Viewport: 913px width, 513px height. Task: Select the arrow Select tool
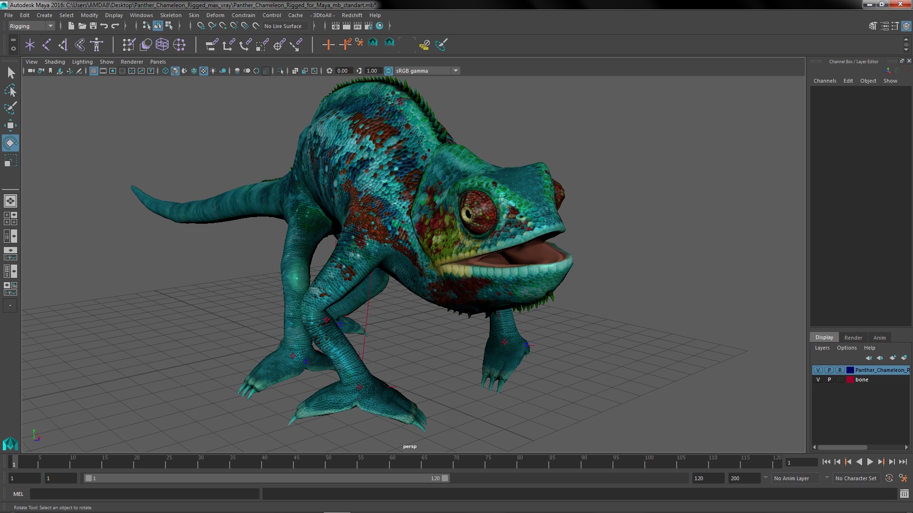click(10, 73)
